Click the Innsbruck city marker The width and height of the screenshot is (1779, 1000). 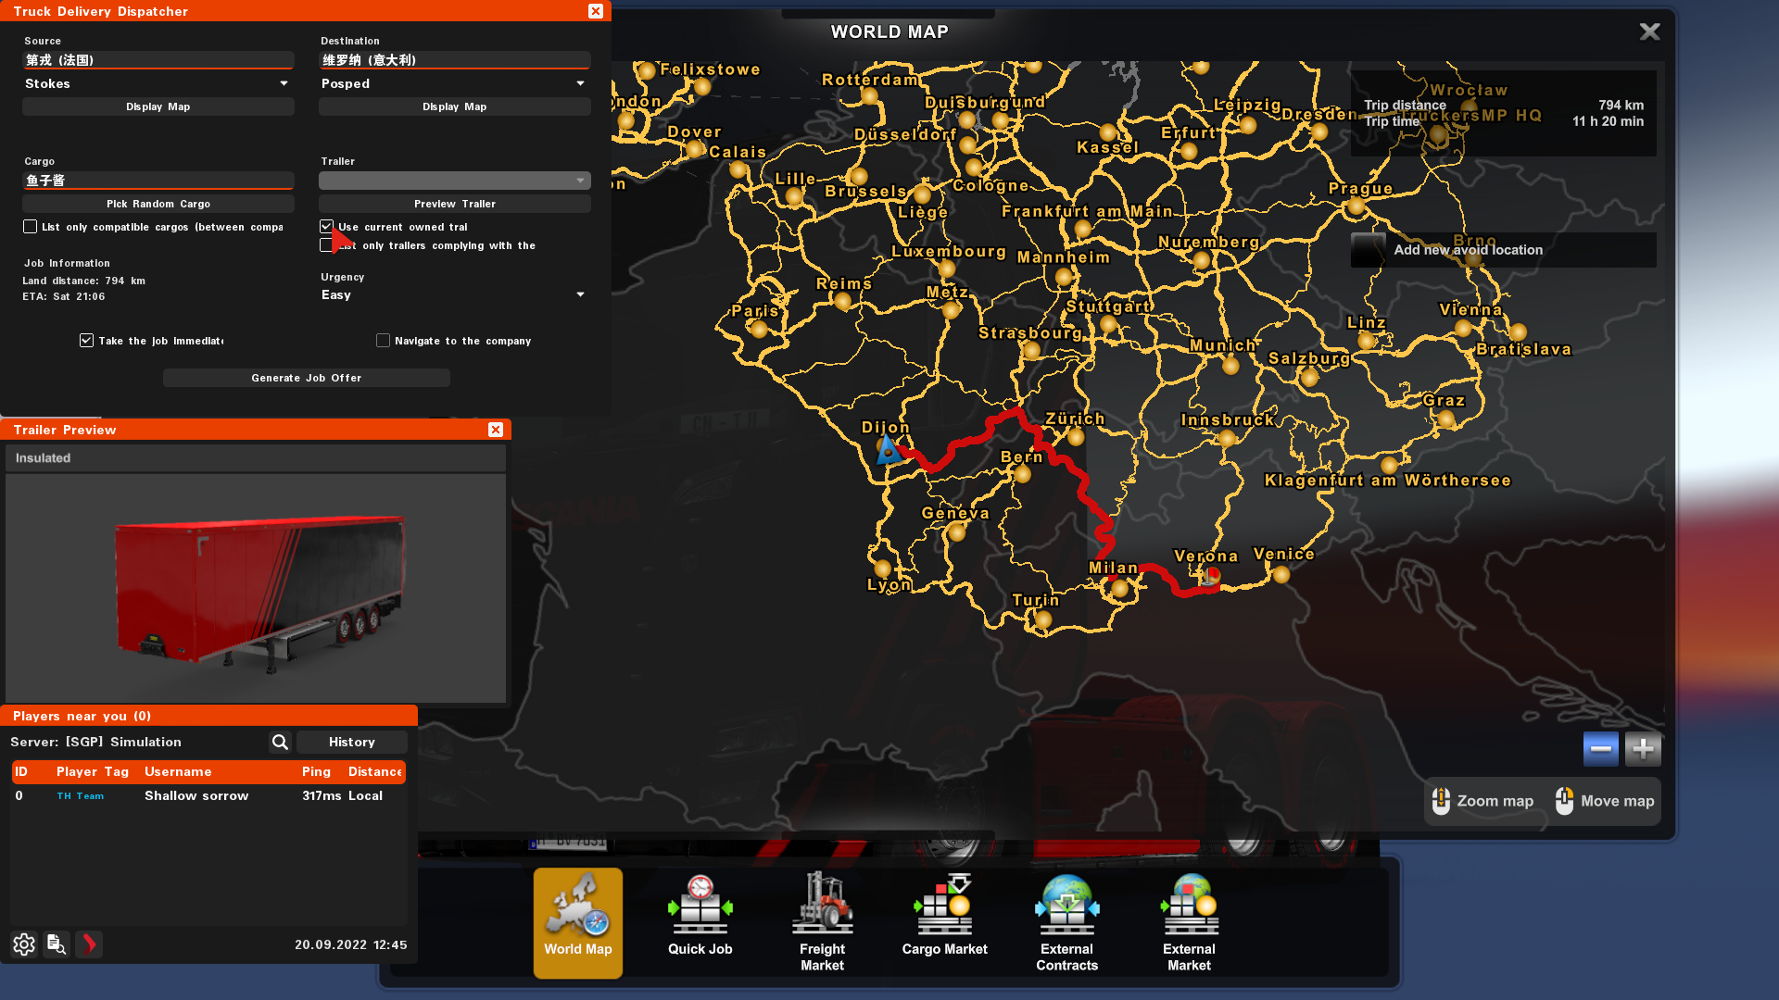click(x=1228, y=438)
